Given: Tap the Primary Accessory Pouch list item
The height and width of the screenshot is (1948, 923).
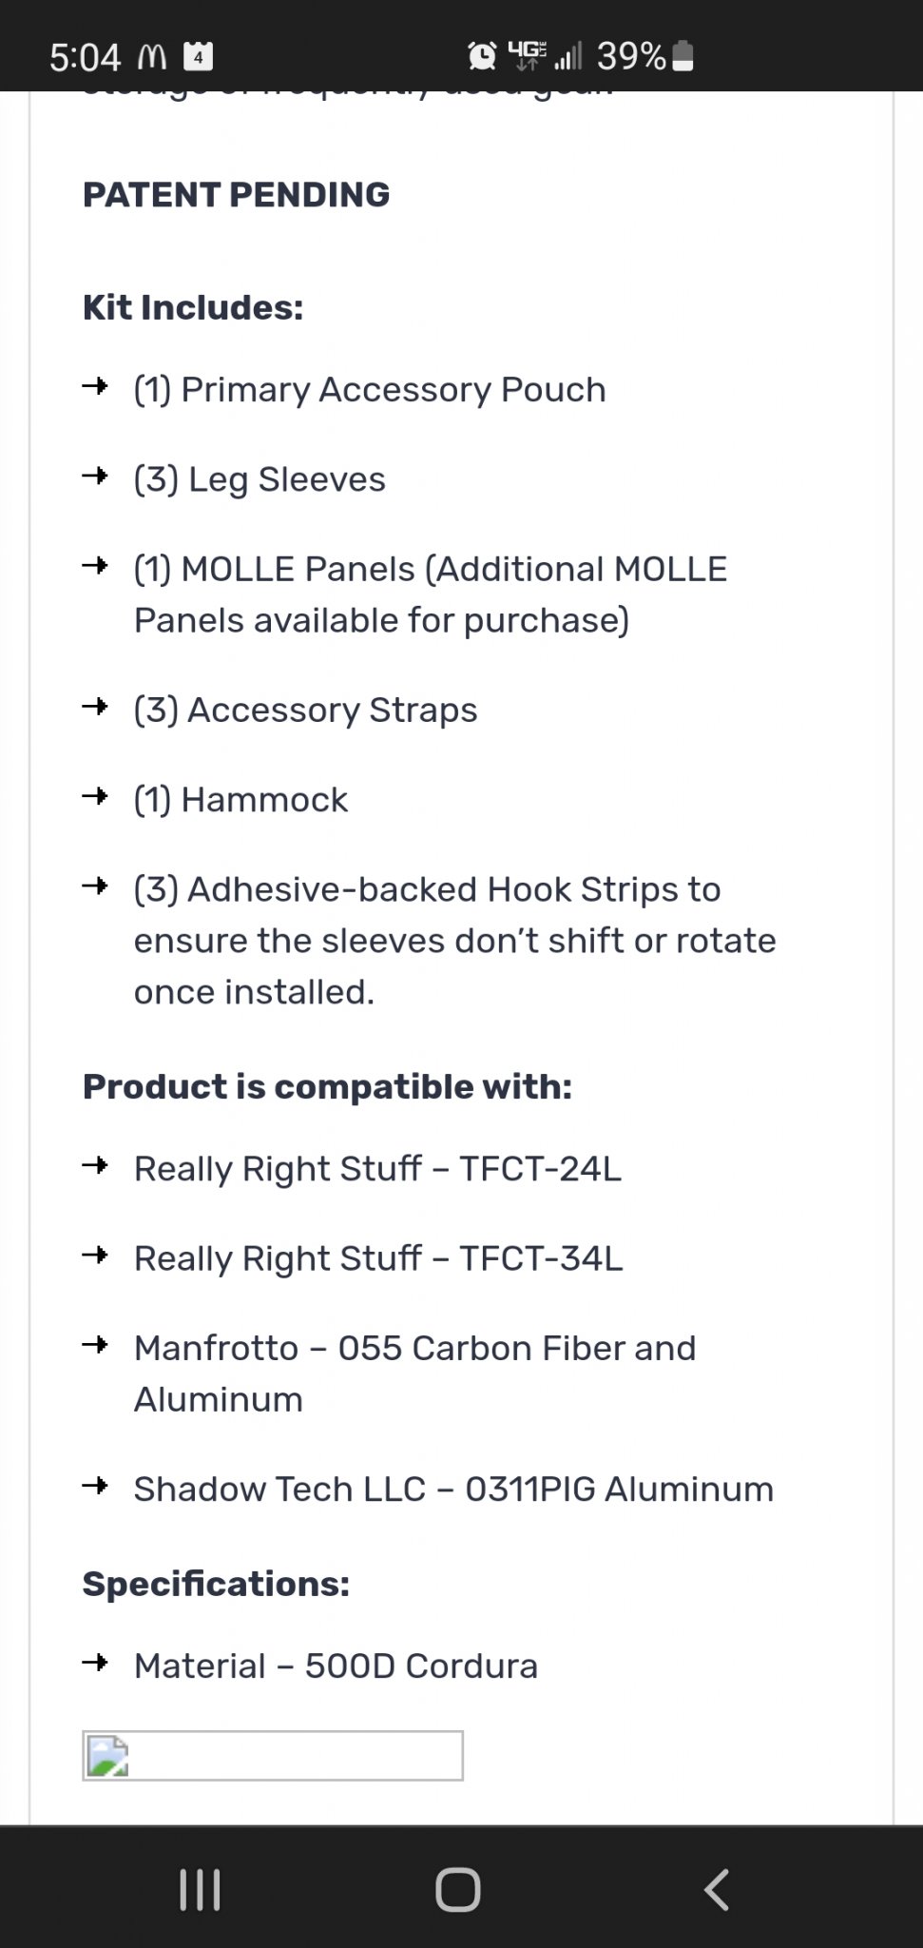Looking at the screenshot, I should coord(370,390).
